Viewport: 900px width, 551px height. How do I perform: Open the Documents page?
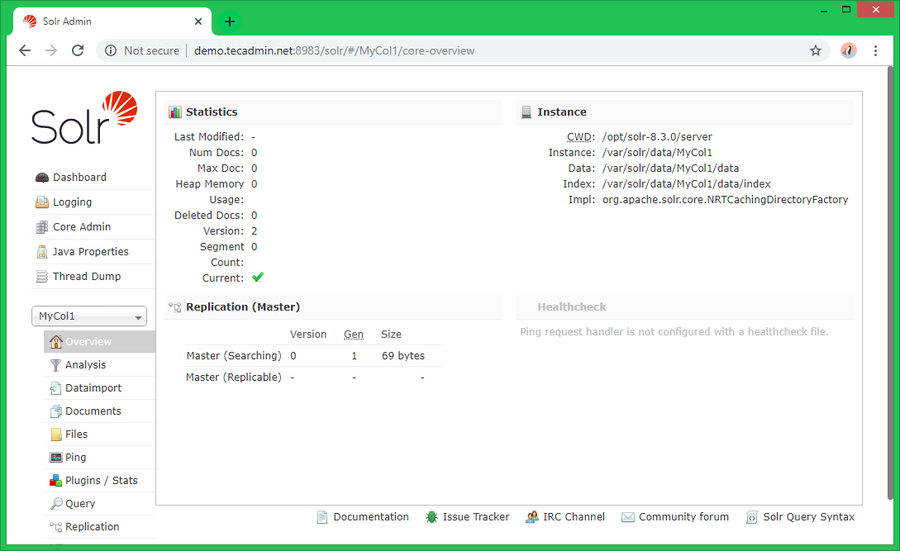tap(93, 411)
